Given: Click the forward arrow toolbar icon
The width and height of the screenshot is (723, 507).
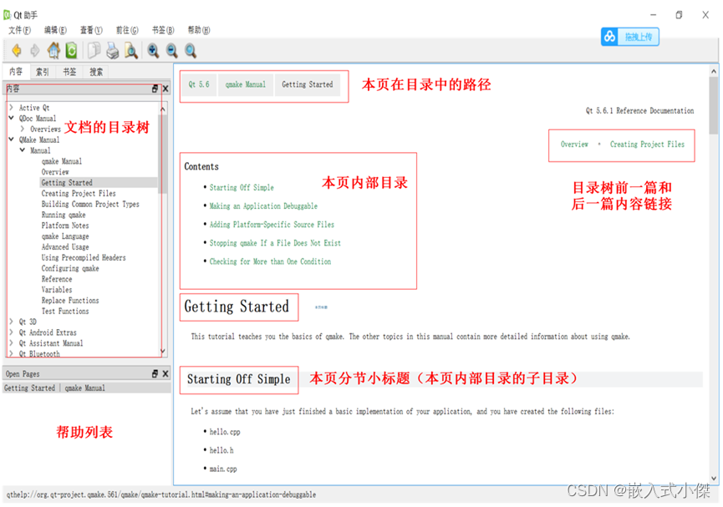Looking at the screenshot, I should click(34, 50).
